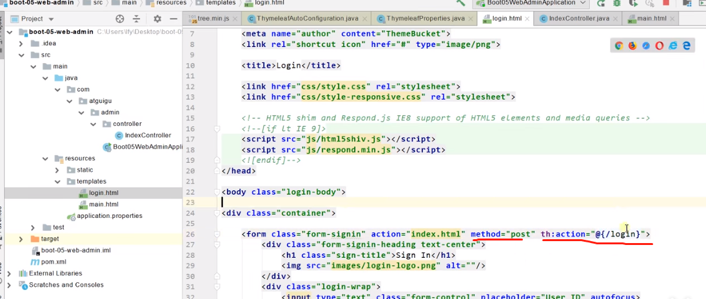Fold the login-wrap div at line 31
This screenshot has width=706, height=299.
coord(217,287)
